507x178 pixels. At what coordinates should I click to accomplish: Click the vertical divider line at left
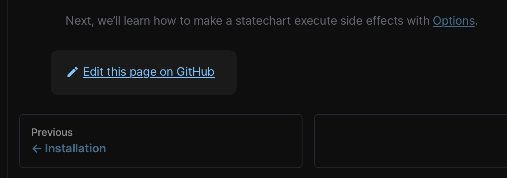(7, 89)
